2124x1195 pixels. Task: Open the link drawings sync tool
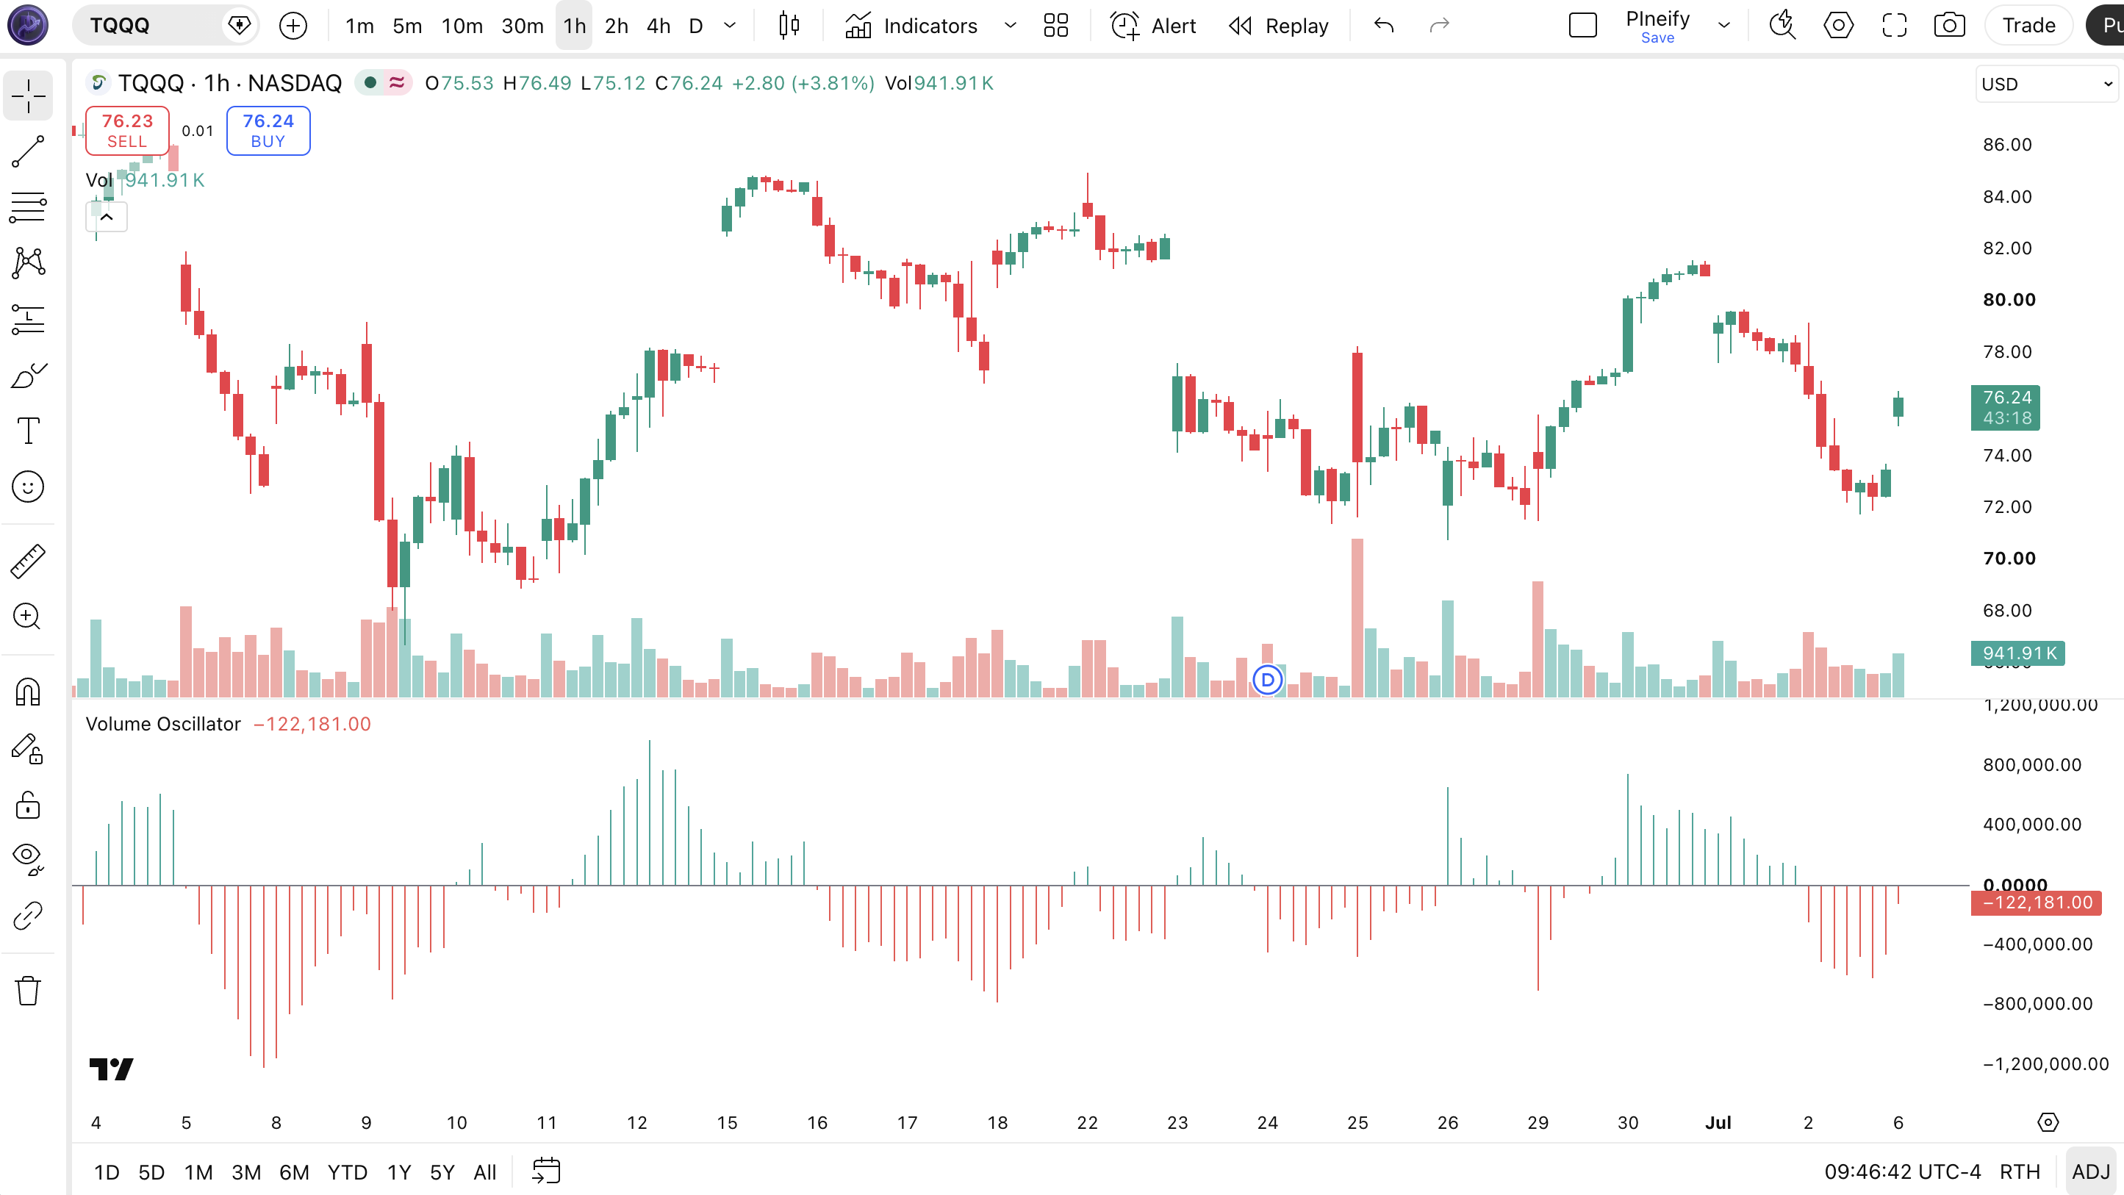[28, 916]
